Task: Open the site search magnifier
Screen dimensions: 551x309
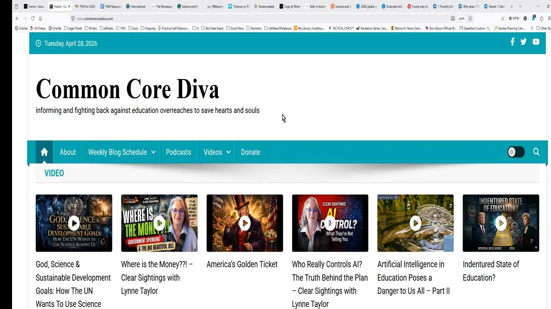Action: point(536,152)
